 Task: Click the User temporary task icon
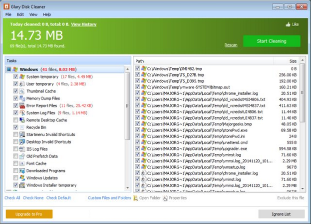[22, 84]
